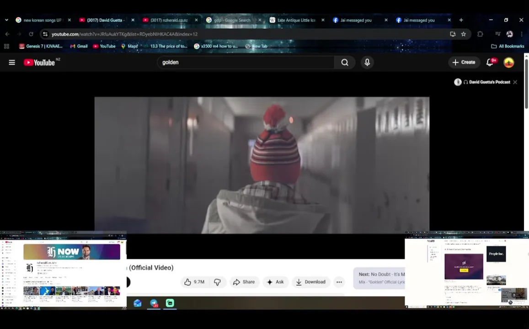The width and height of the screenshot is (529, 329).
Task: Go to the YouTube home logo
Action: tap(39, 62)
